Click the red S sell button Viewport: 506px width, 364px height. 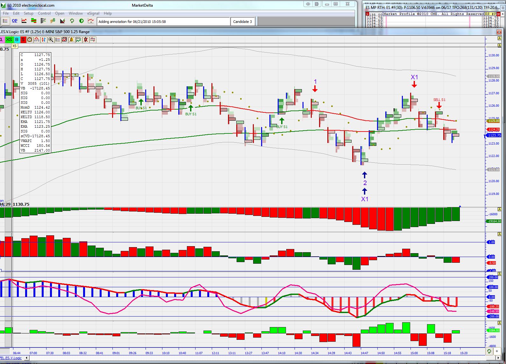coord(23,39)
